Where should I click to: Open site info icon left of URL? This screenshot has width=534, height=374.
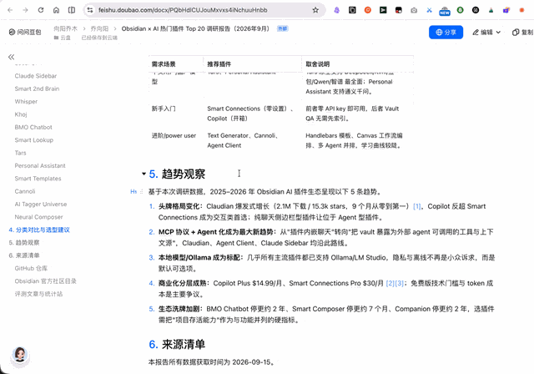point(90,10)
